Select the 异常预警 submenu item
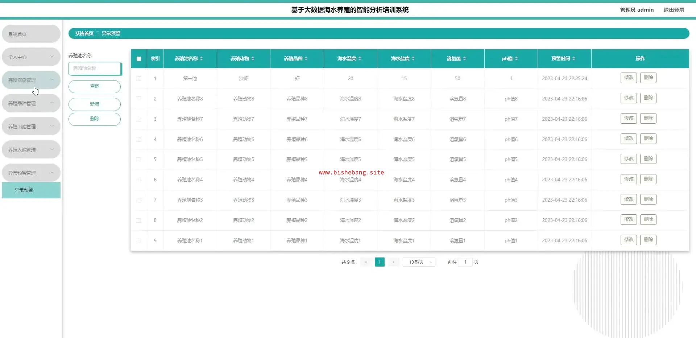This screenshot has width=696, height=338. coord(31,190)
